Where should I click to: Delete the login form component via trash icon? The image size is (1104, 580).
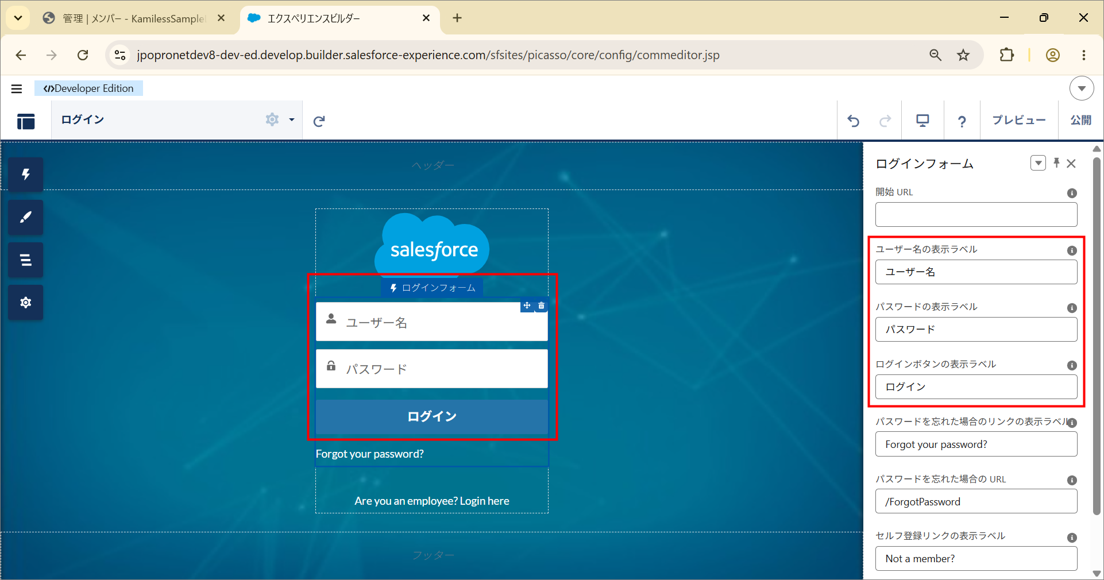point(541,306)
